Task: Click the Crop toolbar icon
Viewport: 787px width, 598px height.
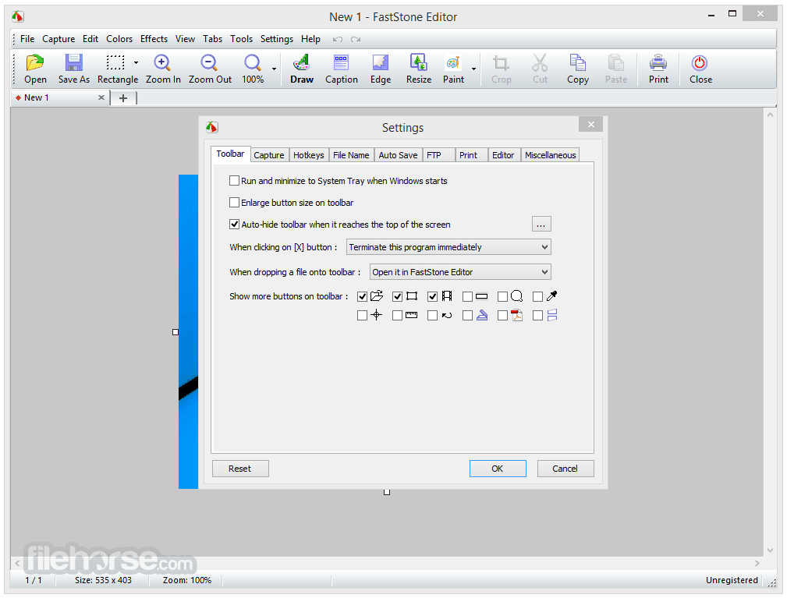Action: pyautogui.click(x=501, y=62)
